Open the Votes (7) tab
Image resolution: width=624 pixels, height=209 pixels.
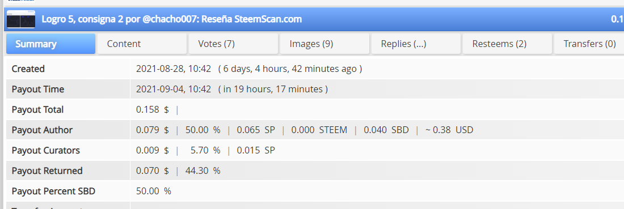pos(233,44)
